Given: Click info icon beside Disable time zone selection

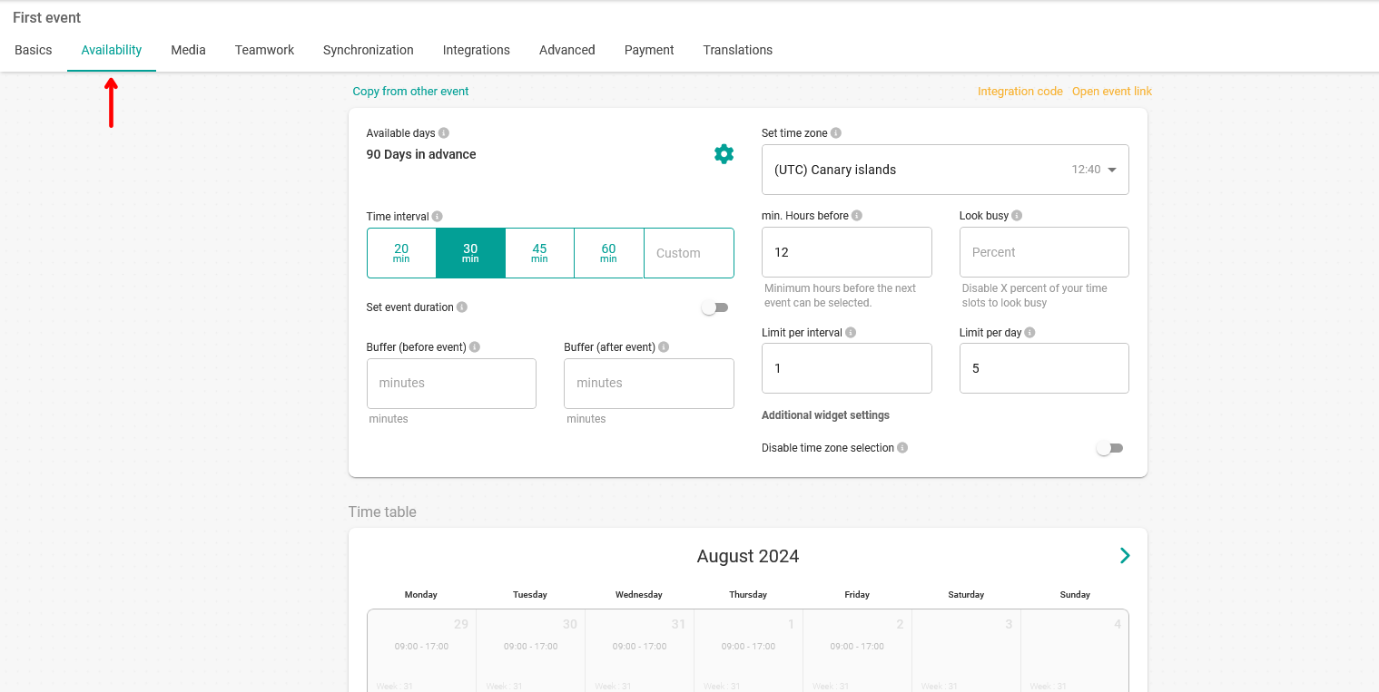Looking at the screenshot, I should pos(902,448).
